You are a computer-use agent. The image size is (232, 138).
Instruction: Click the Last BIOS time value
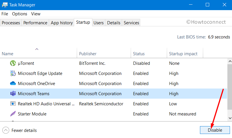219,37
